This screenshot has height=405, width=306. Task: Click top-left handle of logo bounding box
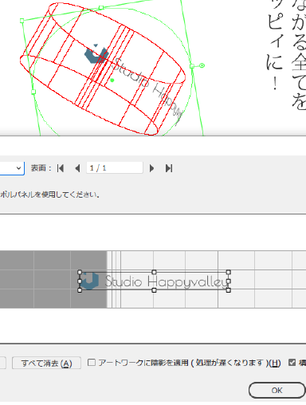(x=80, y=272)
